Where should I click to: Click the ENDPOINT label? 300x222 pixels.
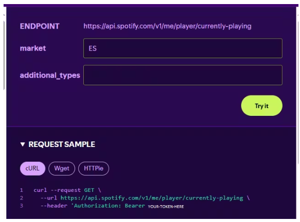pyautogui.click(x=39, y=27)
